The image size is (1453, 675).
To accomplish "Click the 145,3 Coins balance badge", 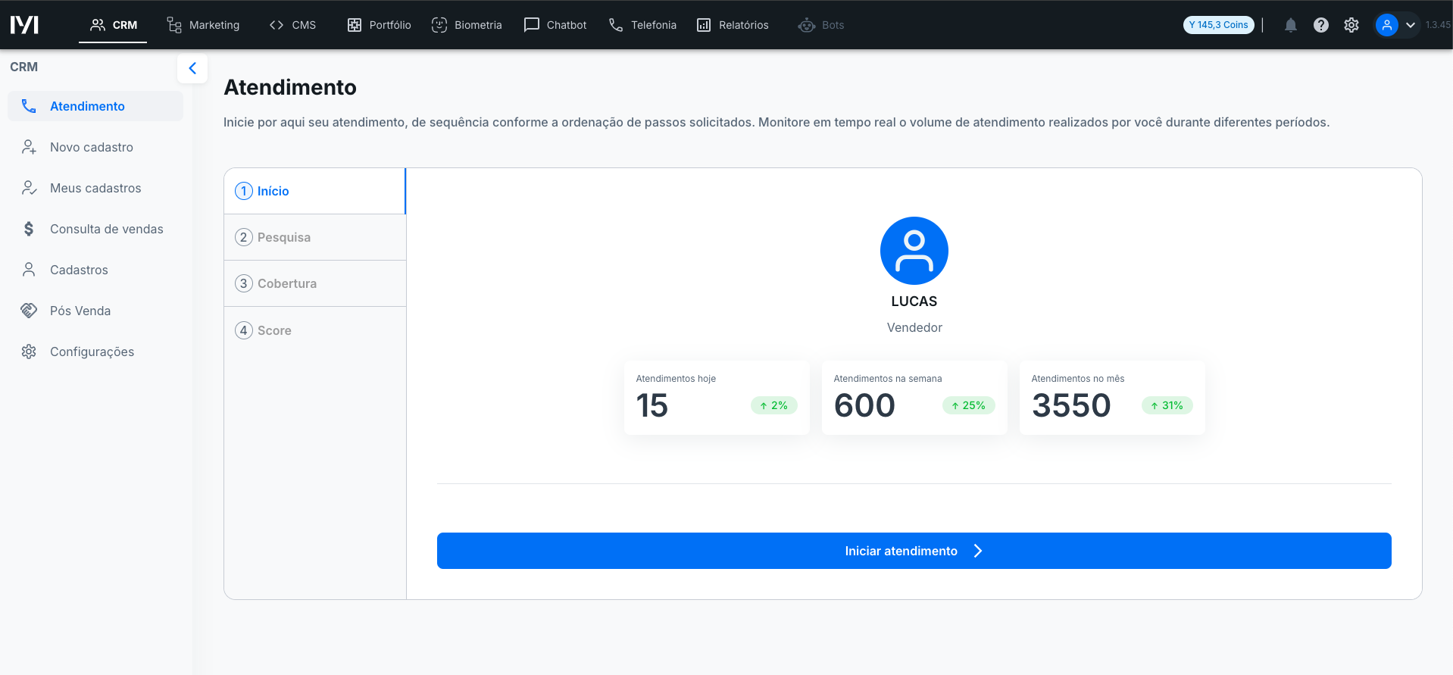I will (x=1218, y=25).
